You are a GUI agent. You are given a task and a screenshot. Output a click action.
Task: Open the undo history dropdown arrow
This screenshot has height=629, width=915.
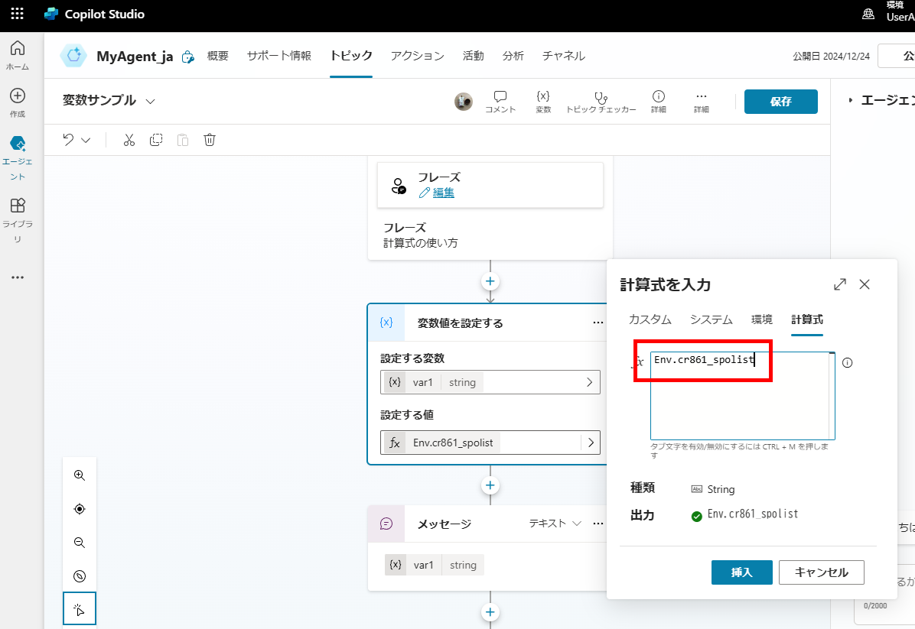coord(86,140)
